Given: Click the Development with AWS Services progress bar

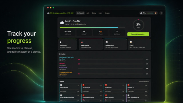Looking at the screenshot, I should tap(110, 59).
